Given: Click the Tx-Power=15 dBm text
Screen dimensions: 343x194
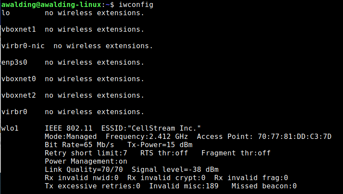Looking at the screenshot, I should pos(160,145).
